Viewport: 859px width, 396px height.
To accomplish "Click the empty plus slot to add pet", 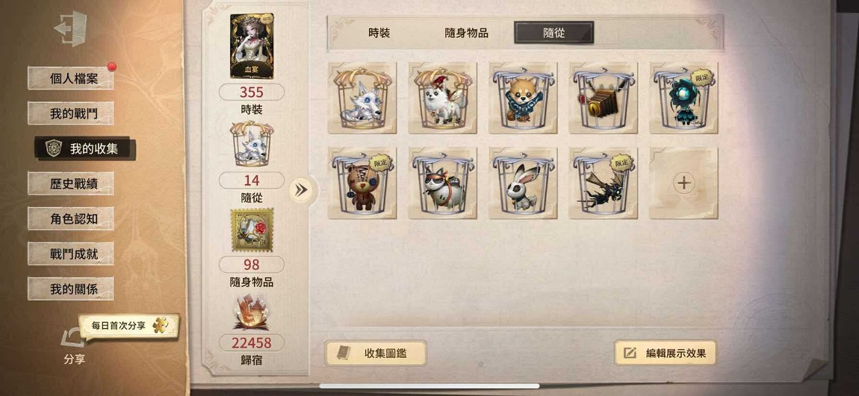I will click(683, 183).
